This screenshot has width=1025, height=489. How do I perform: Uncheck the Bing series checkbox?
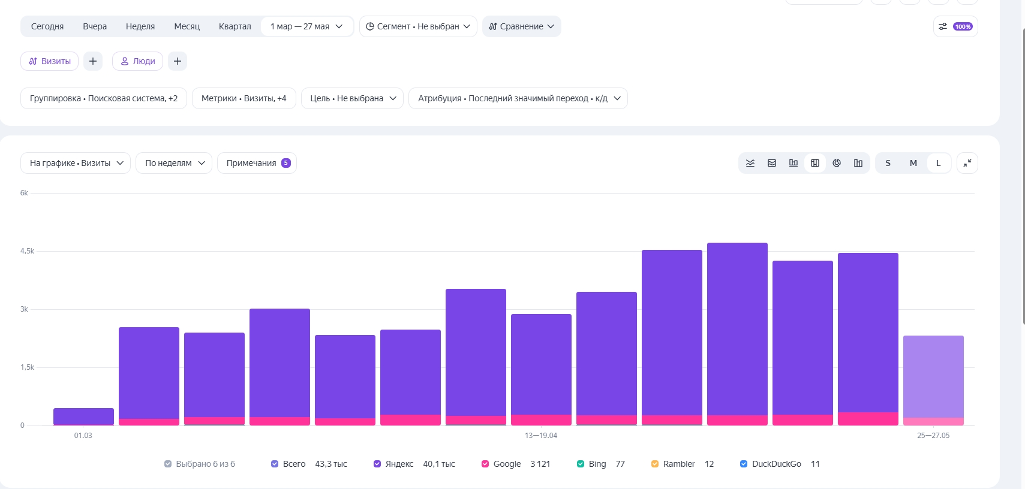pos(581,464)
